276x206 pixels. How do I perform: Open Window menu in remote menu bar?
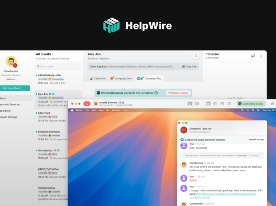(116, 110)
